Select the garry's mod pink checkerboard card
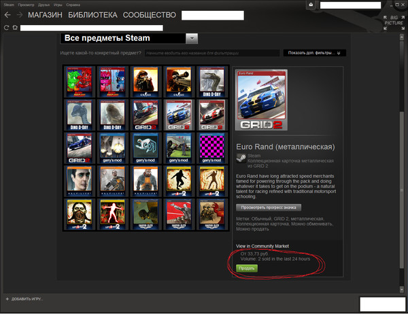This screenshot has height=326, width=408. click(x=211, y=148)
